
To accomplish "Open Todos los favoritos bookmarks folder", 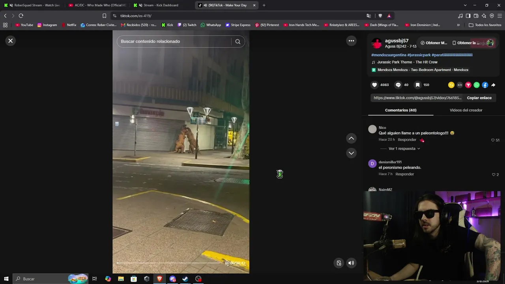I will (485, 25).
